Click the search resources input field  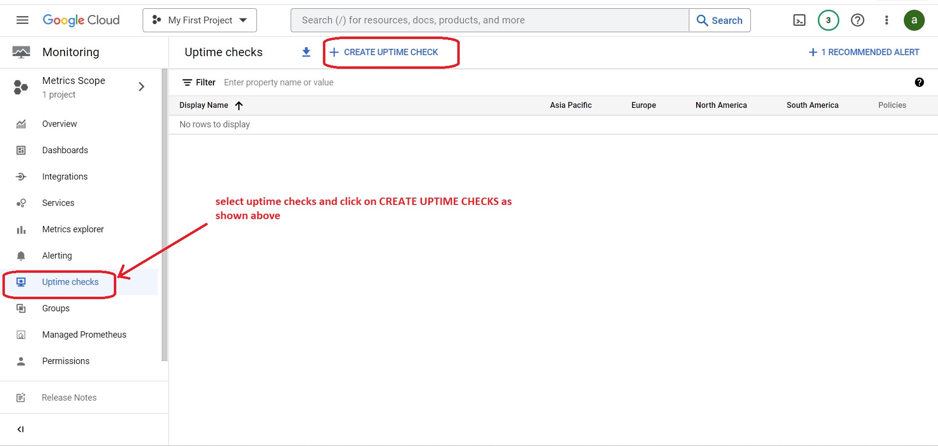(489, 20)
